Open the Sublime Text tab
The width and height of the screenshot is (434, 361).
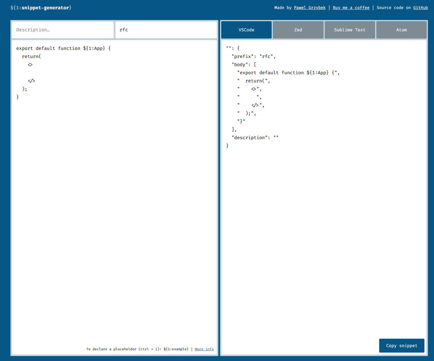[350, 30]
